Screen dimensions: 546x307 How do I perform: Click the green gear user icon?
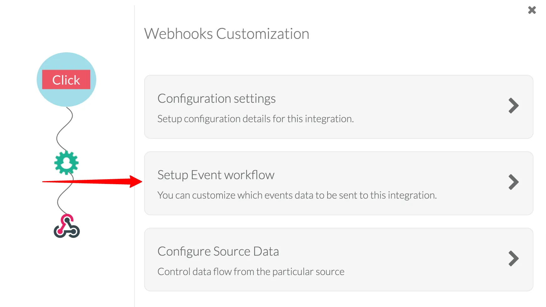pyautogui.click(x=66, y=163)
